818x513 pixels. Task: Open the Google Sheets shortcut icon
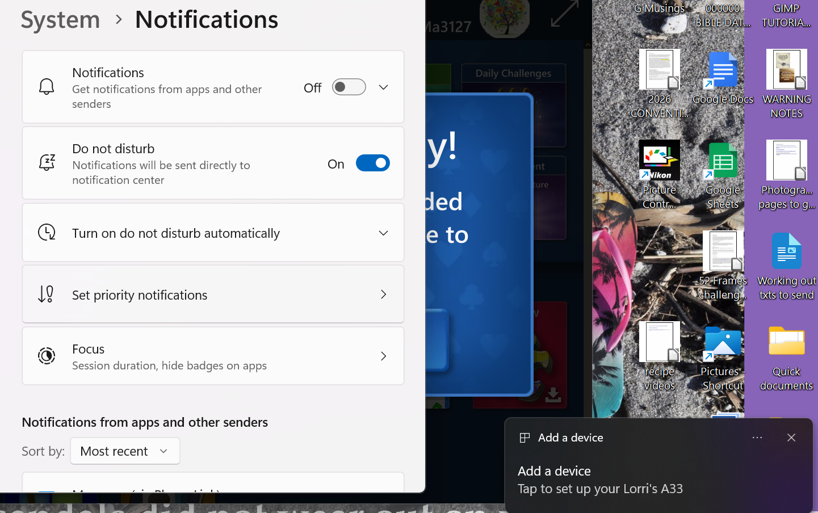(722, 160)
